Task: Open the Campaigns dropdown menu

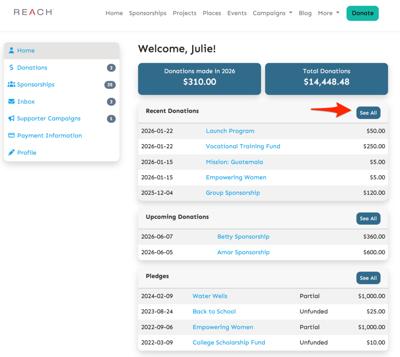Action: (x=272, y=13)
